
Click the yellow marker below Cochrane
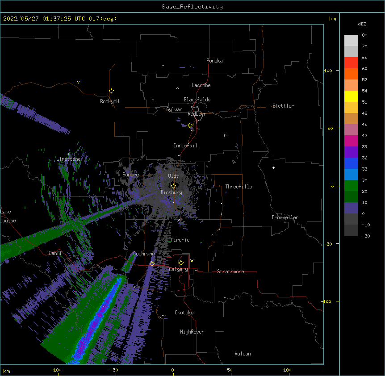tap(152, 263)
